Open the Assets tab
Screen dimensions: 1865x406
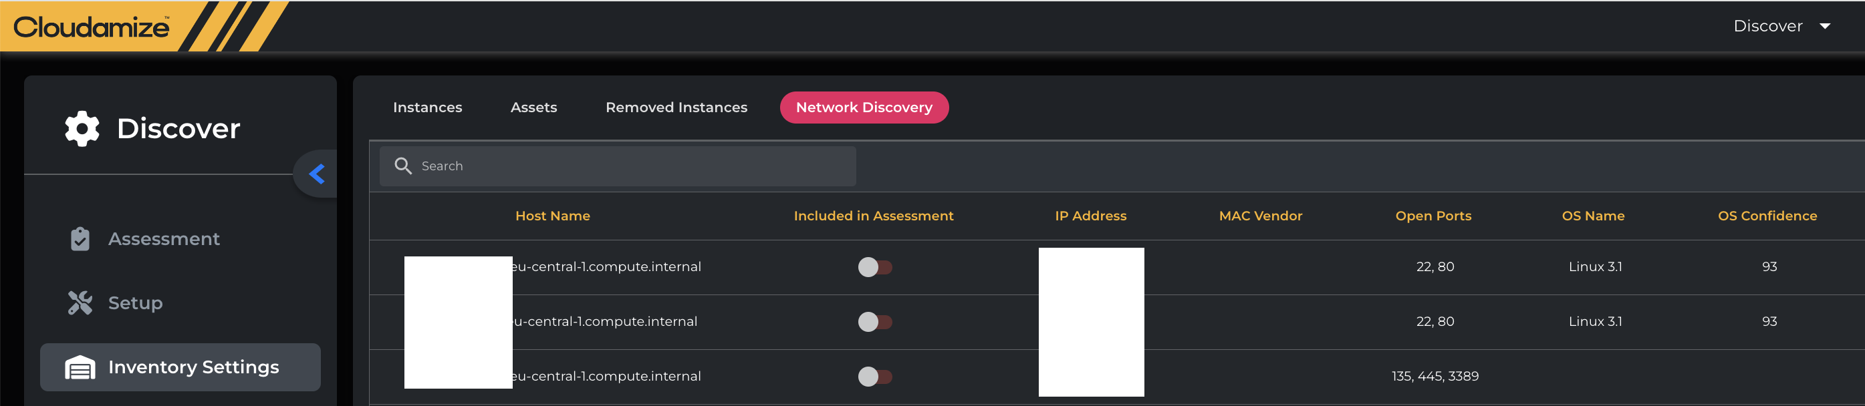(x=533, y=107)
